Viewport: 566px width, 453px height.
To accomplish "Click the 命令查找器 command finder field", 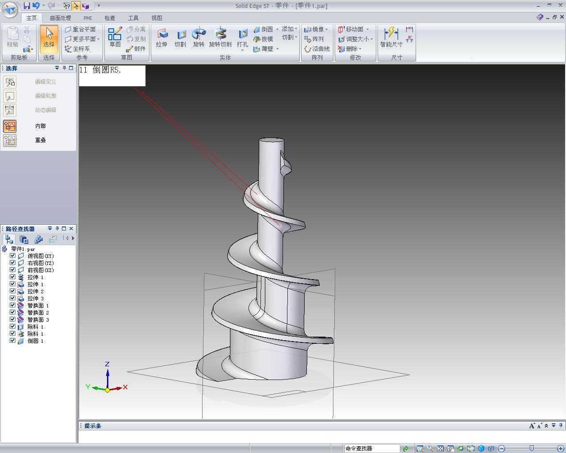I will click(x=371, y=449).
